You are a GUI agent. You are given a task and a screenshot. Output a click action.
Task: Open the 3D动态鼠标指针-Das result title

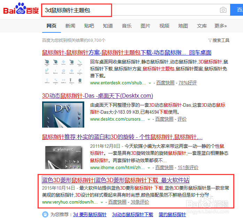click(97, 96)
